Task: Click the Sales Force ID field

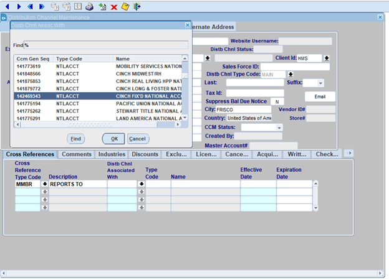Action: pos(295,67)
